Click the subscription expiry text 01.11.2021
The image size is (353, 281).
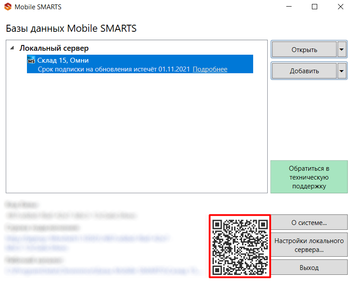coord(174,69)
